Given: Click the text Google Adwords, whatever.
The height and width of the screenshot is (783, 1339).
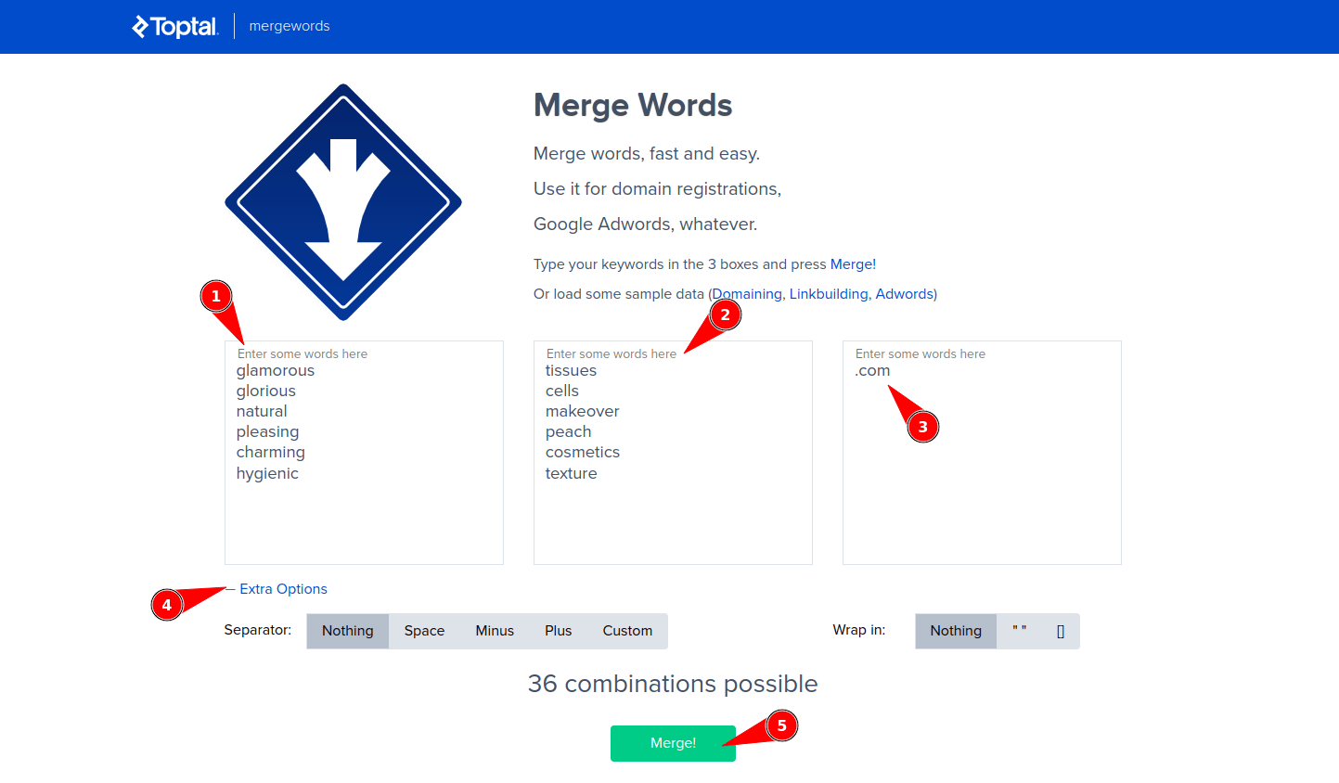Looking at the screenshot, I should click(x=646, y=225).
